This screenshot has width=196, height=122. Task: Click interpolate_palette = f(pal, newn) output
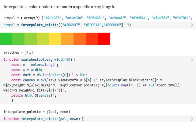(37, 112)
